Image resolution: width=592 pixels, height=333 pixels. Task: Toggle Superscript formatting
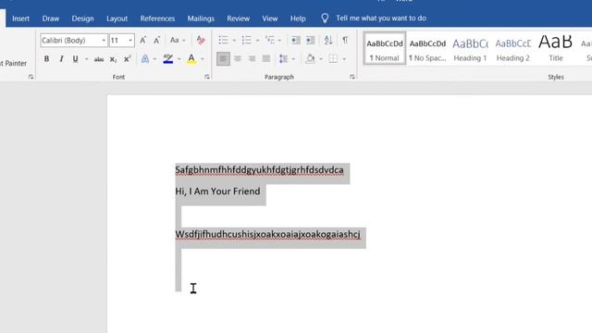point(128,59)
